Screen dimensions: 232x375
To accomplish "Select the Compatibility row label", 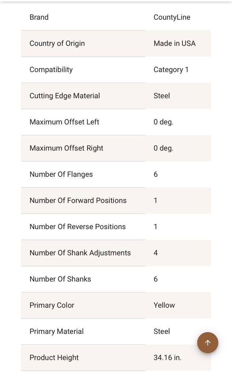I will click(51, 69).
